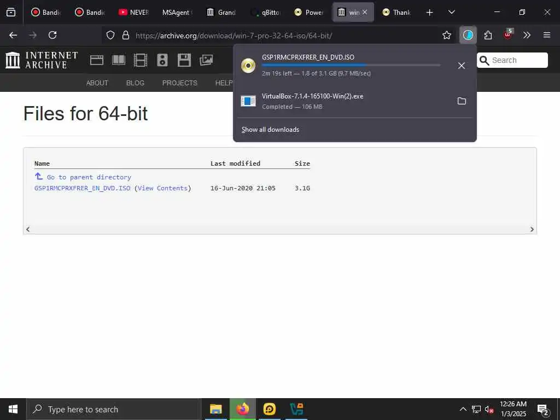Click the listing's right scroll arrow
This screenshot has width=560, height=420.
click(x=532, y=229)
